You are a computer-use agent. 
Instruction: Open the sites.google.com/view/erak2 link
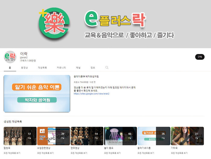click(x=91, y=94)
